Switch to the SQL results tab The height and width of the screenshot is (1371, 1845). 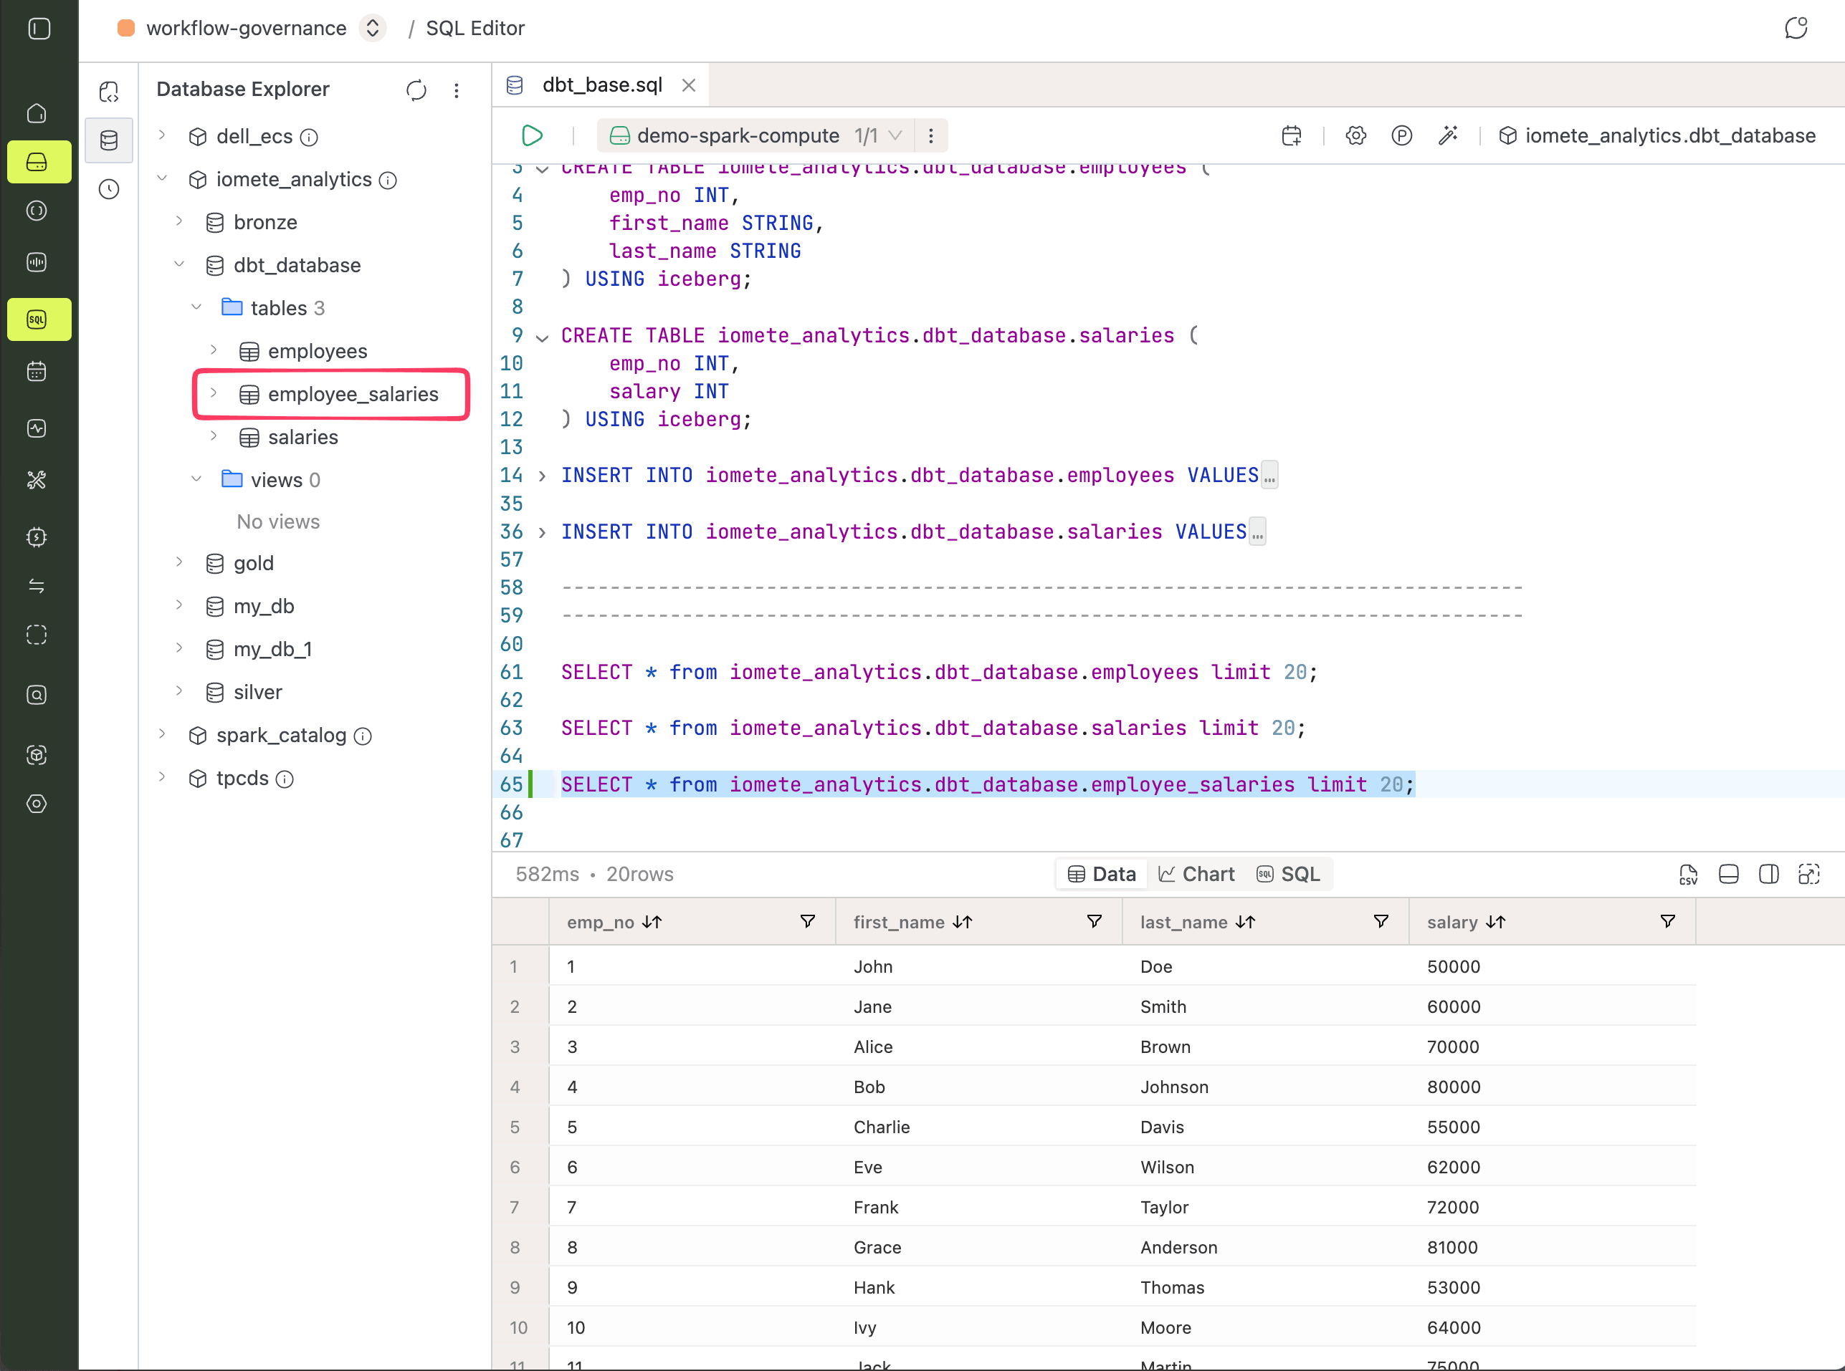[1289, 874]
